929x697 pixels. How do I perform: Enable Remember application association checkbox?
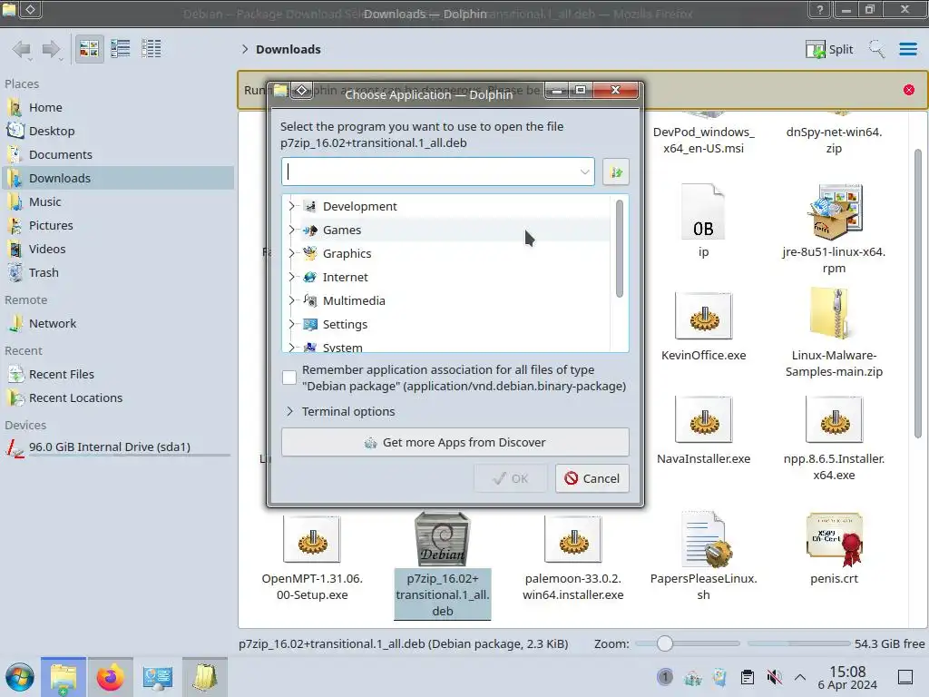tap(289, 378)
